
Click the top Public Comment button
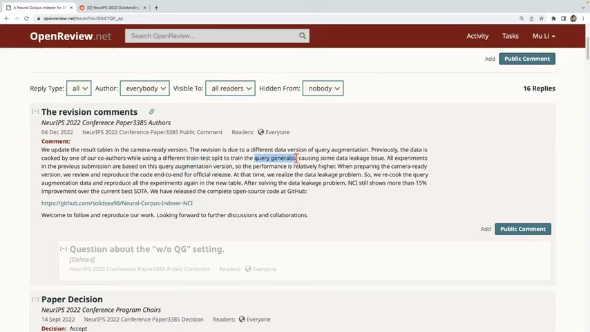pyautogui.click(x=526, y=59)
